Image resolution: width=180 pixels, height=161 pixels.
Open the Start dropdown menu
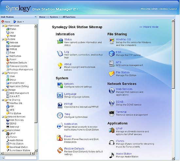[x=19, y=22]
